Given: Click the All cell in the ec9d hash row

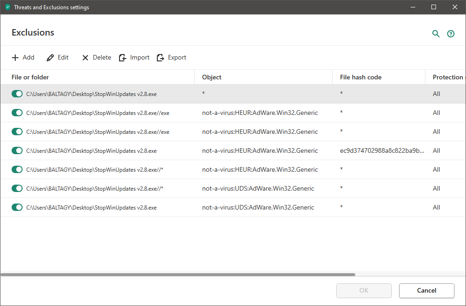Looking at the screenshot, I should (436, 150).
